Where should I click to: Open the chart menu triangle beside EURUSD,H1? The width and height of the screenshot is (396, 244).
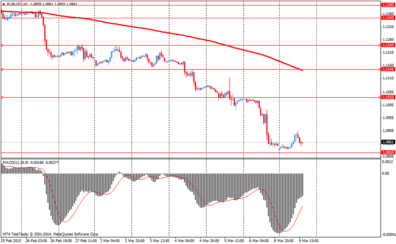[4, 4]
